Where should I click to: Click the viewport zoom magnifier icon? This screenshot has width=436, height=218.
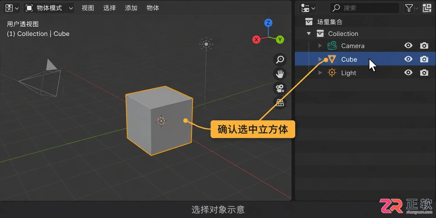[280, 59]
